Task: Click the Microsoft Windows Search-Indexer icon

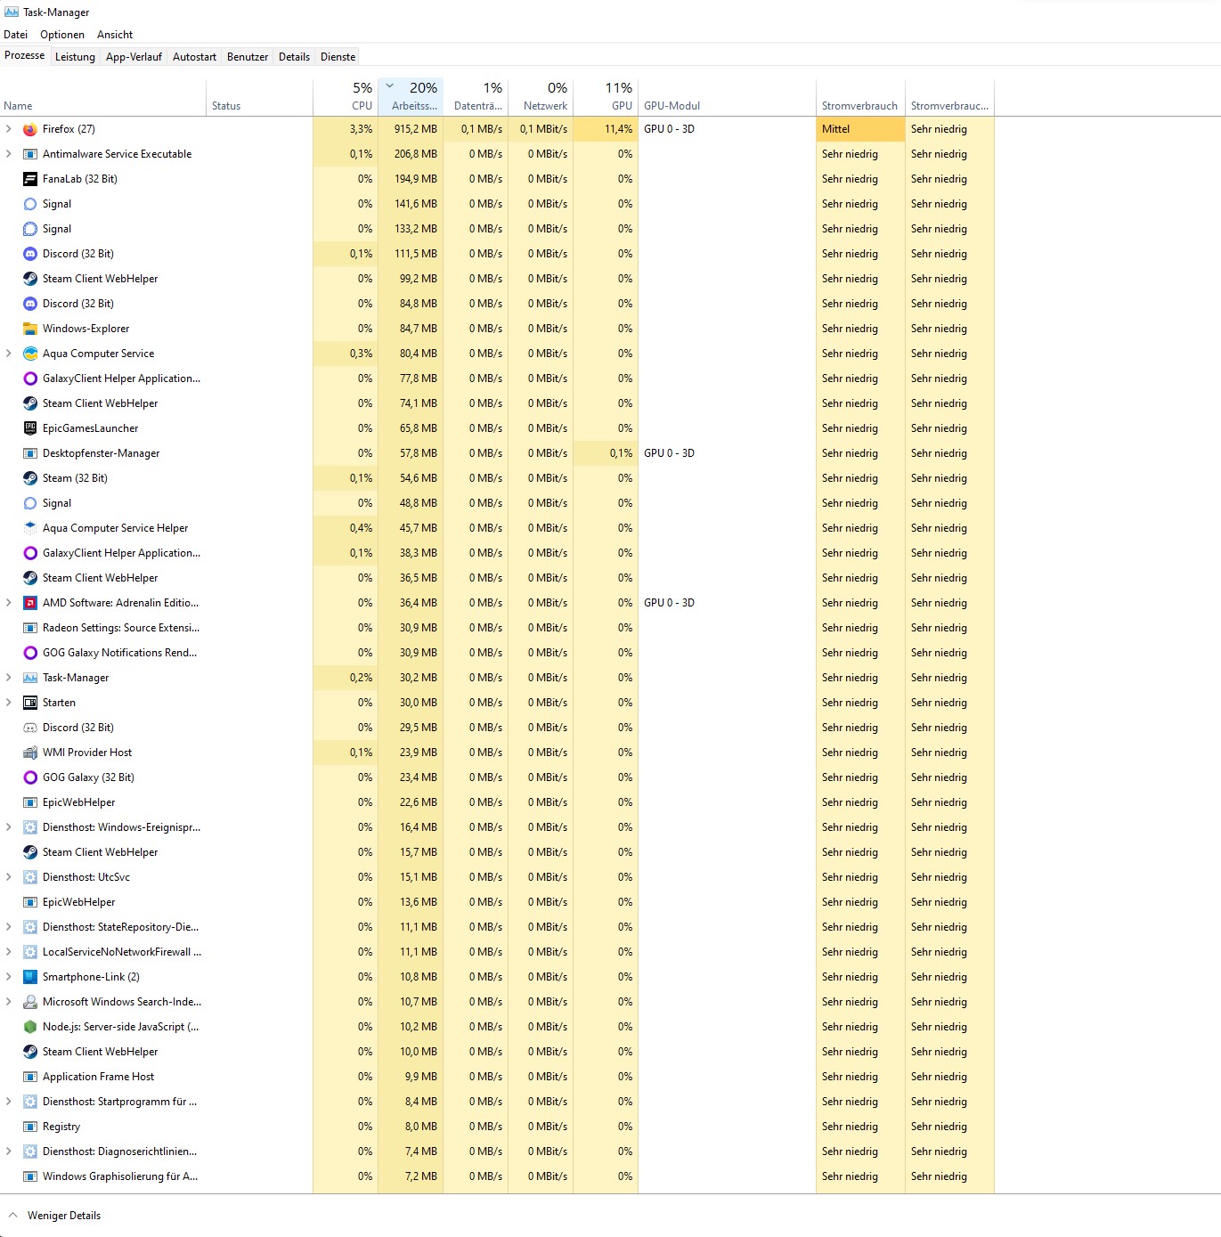Action: point(30,1002)
